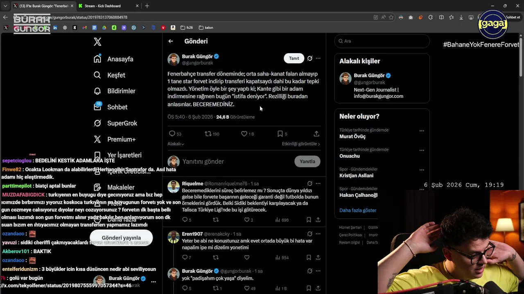Open the Amazon bookmark icon
This screenshot has width=524, height=294.
173,28
